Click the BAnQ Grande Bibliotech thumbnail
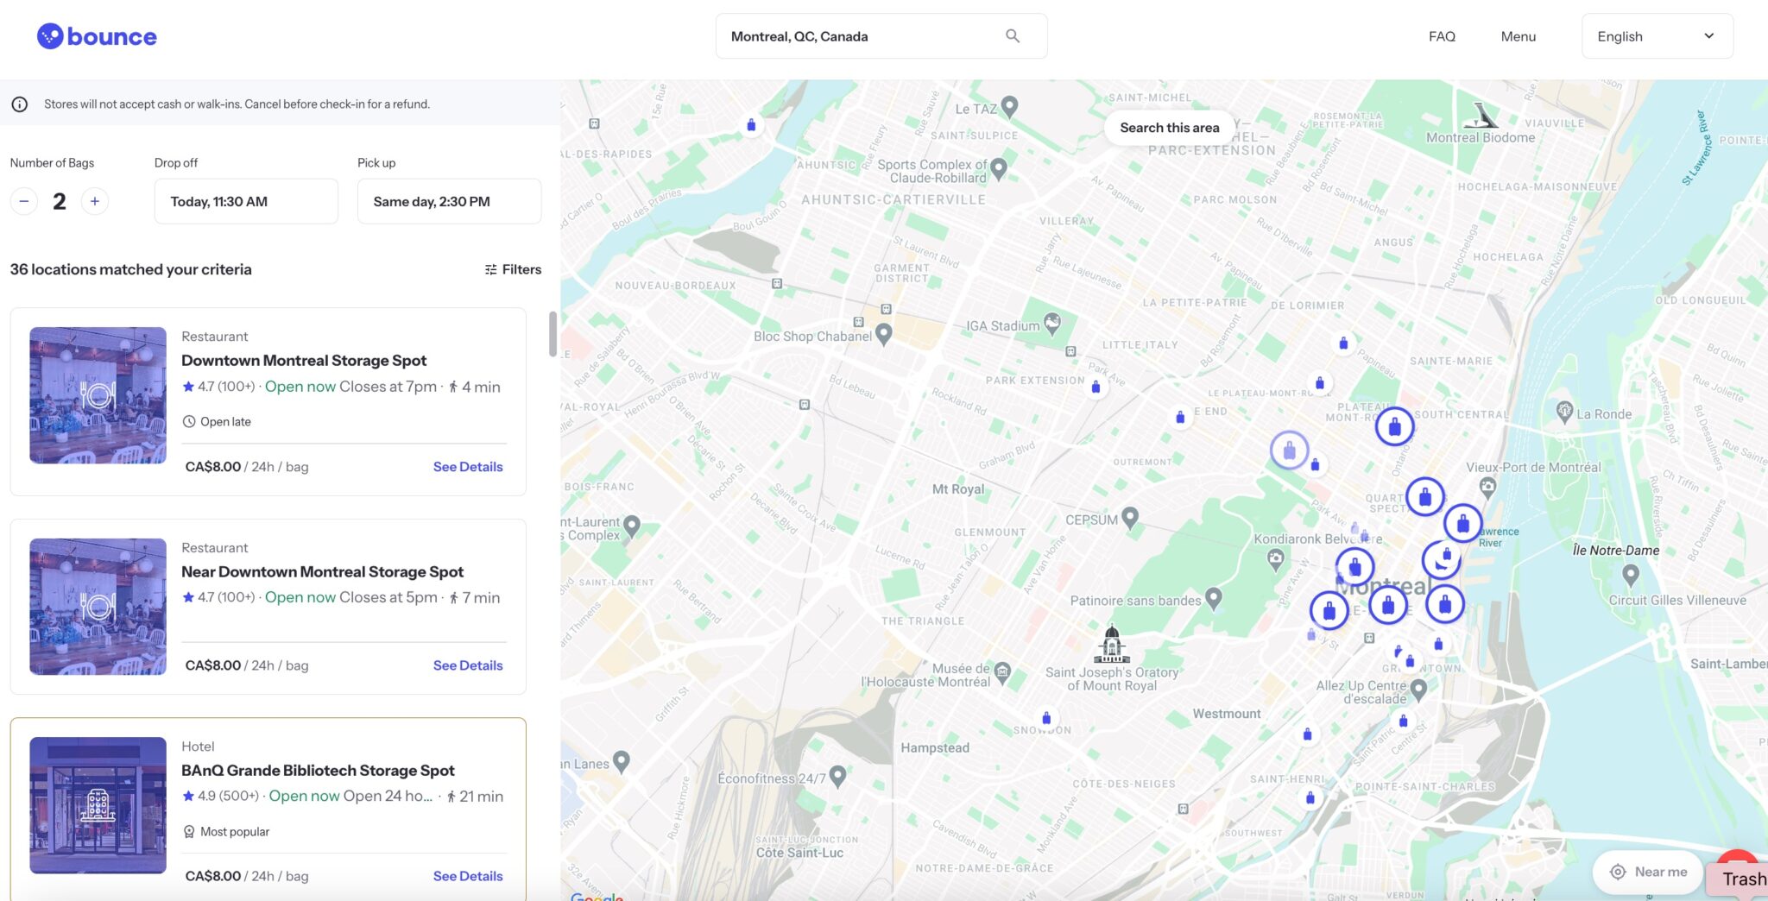The image size is (1768, 901). [98, 804]
